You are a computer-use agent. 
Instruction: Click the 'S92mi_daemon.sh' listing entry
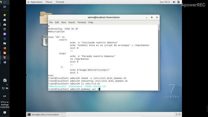click(x=95, y=86)
